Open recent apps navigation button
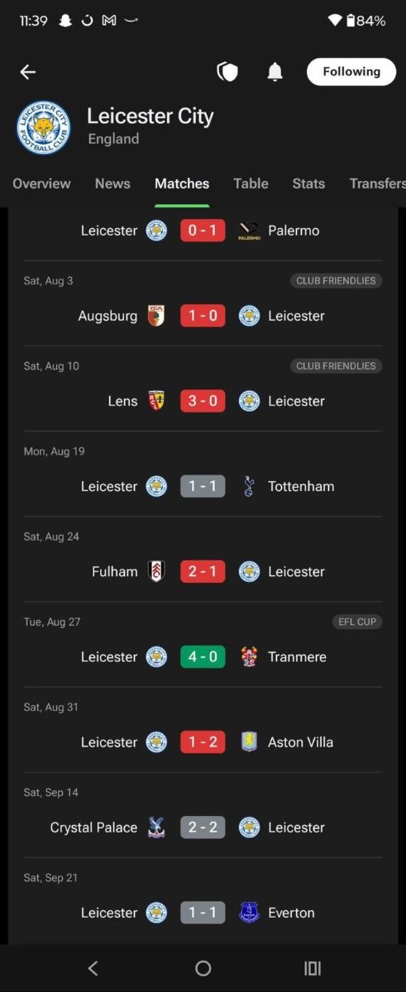 coord(313,968)
